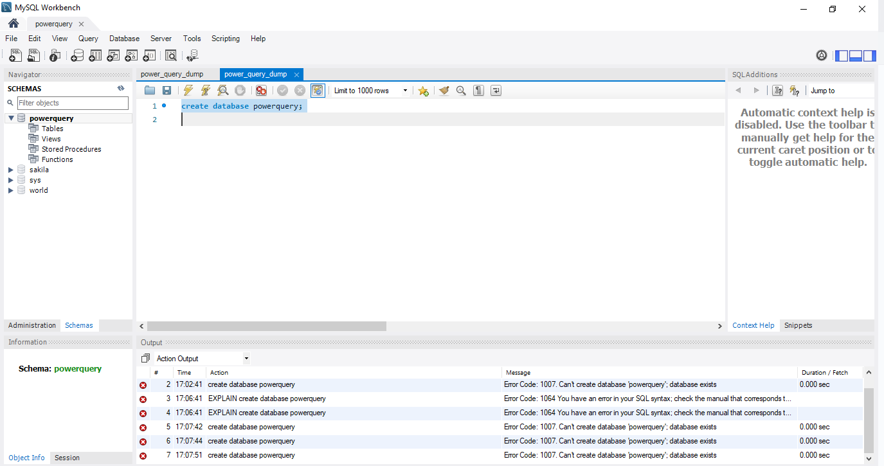Screen dimensions: 884x466
Task: Open the schema Inspector icon
Action: 55,56
